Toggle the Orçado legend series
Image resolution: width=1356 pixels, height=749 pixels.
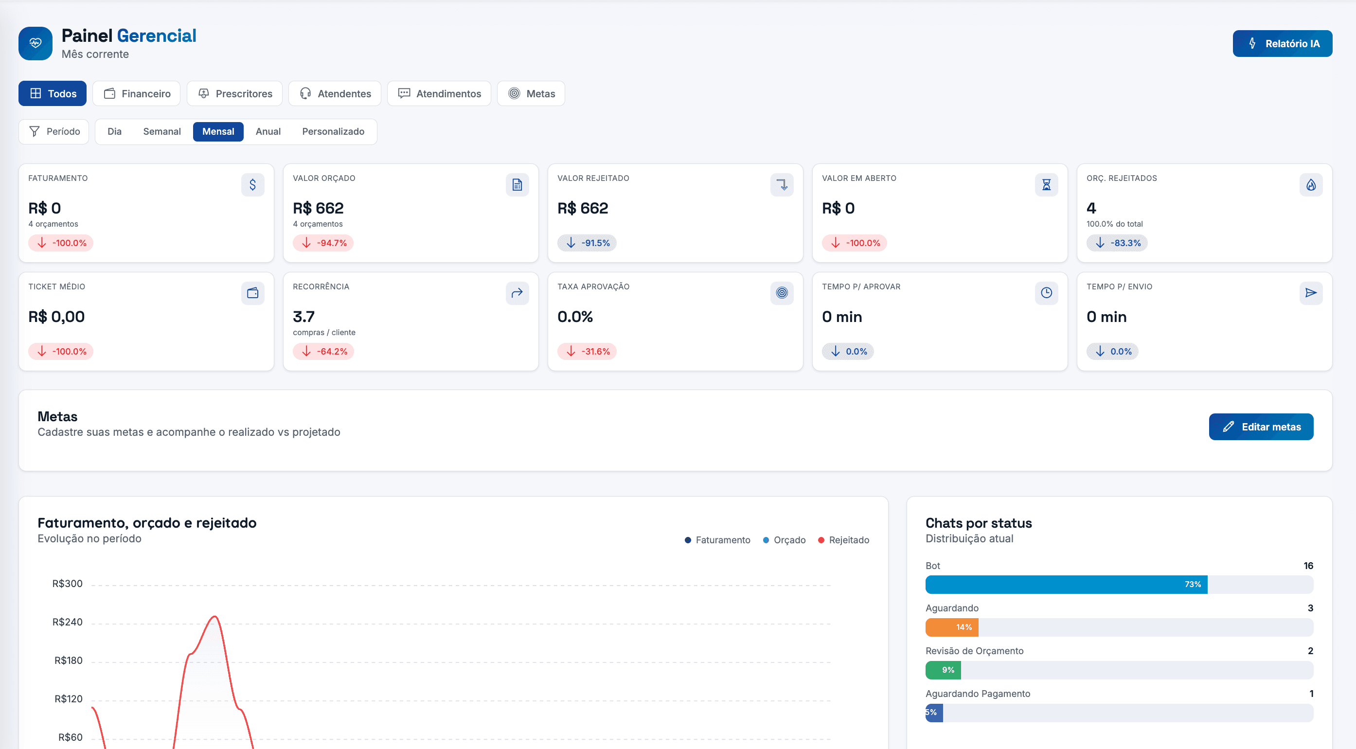coord(785,540)
